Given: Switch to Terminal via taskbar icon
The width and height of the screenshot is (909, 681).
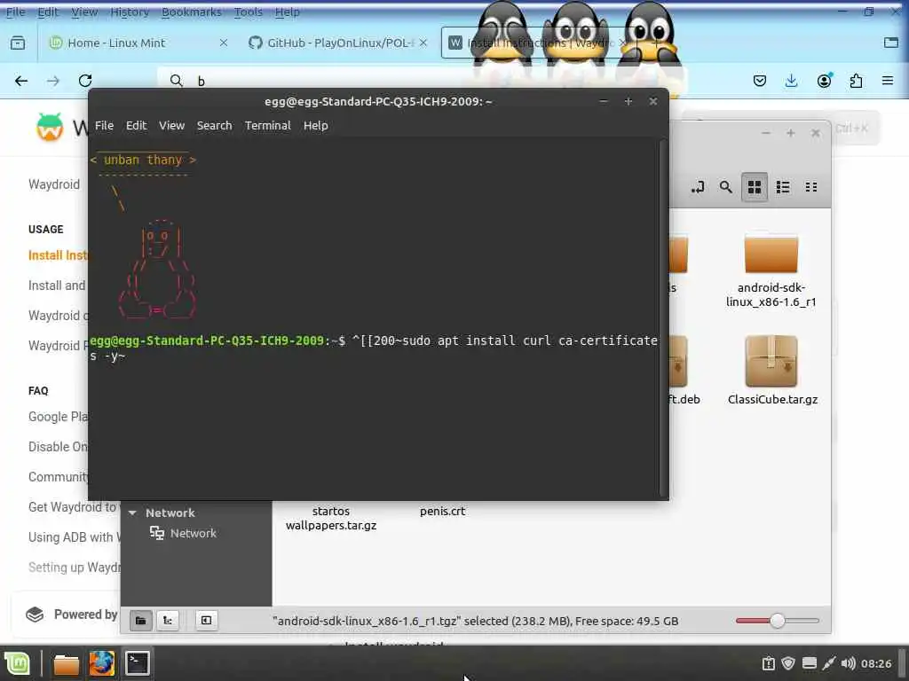Looking at the screenshot, I should coord(138,663).
